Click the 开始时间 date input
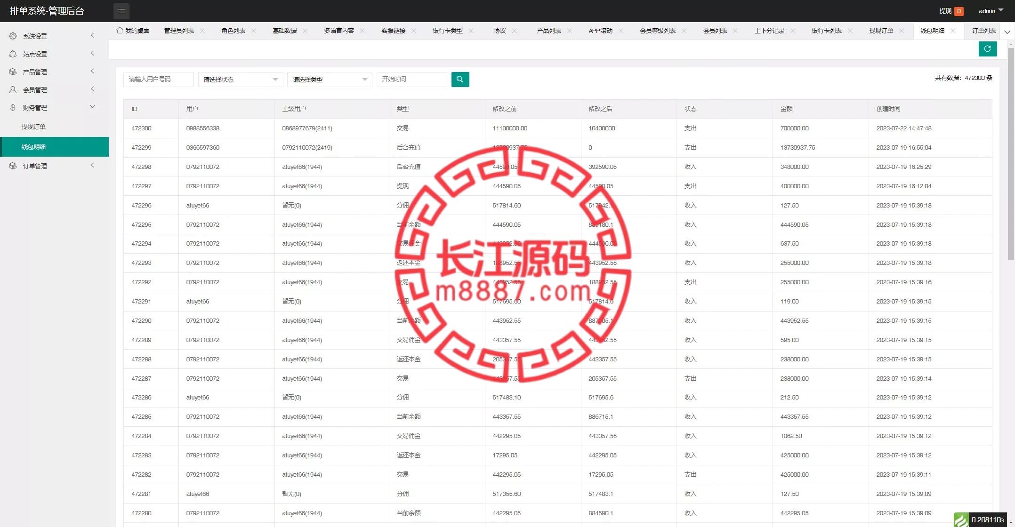Image resolution: width=1015 pixels, height=527 pixels. point(411,79)
